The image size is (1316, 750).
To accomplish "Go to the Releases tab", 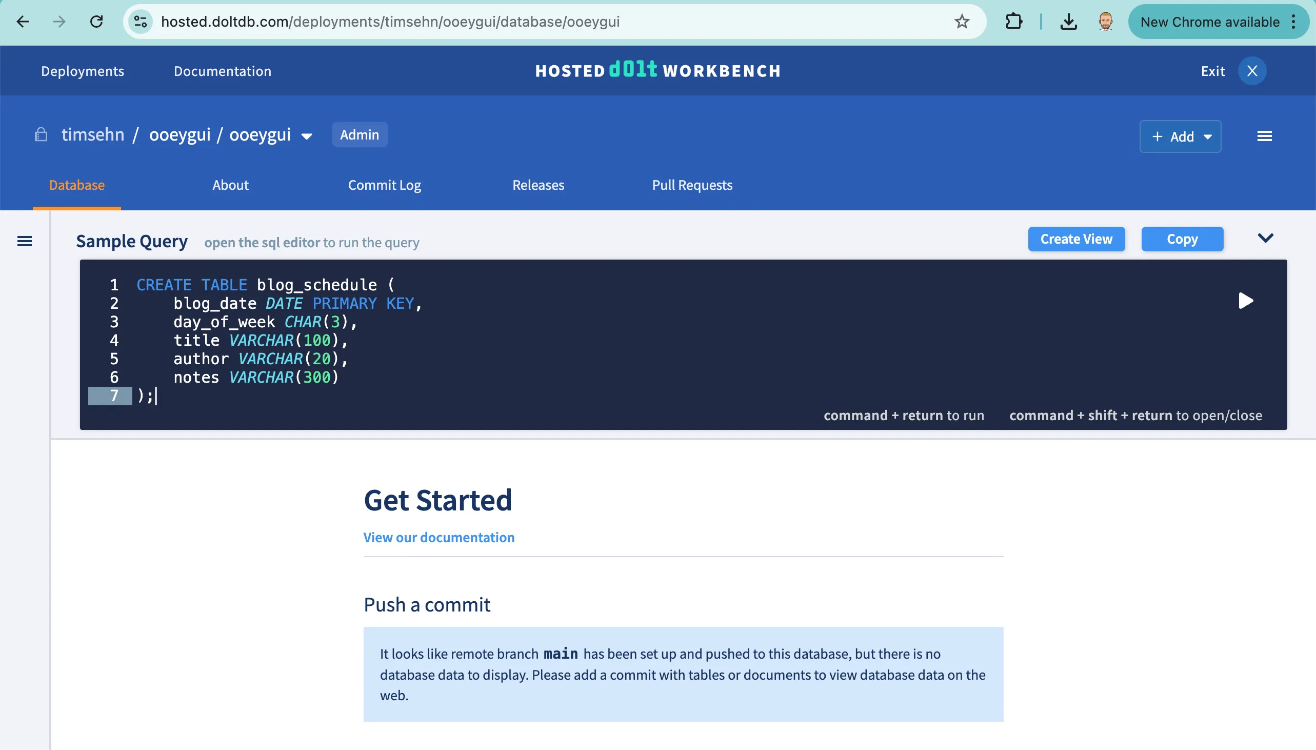I will click(537, 185).
